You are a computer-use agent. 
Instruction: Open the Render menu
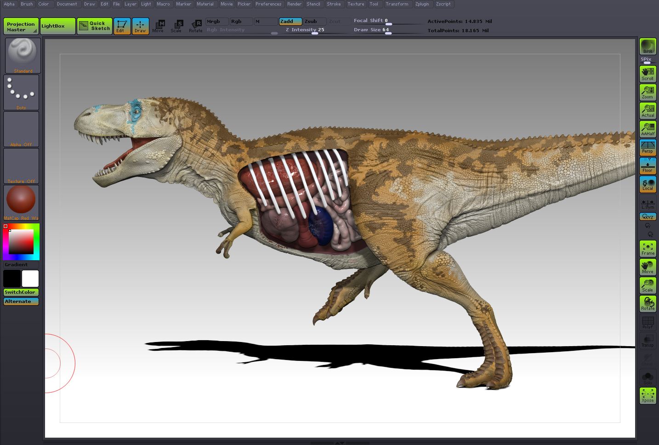point(294,4)
